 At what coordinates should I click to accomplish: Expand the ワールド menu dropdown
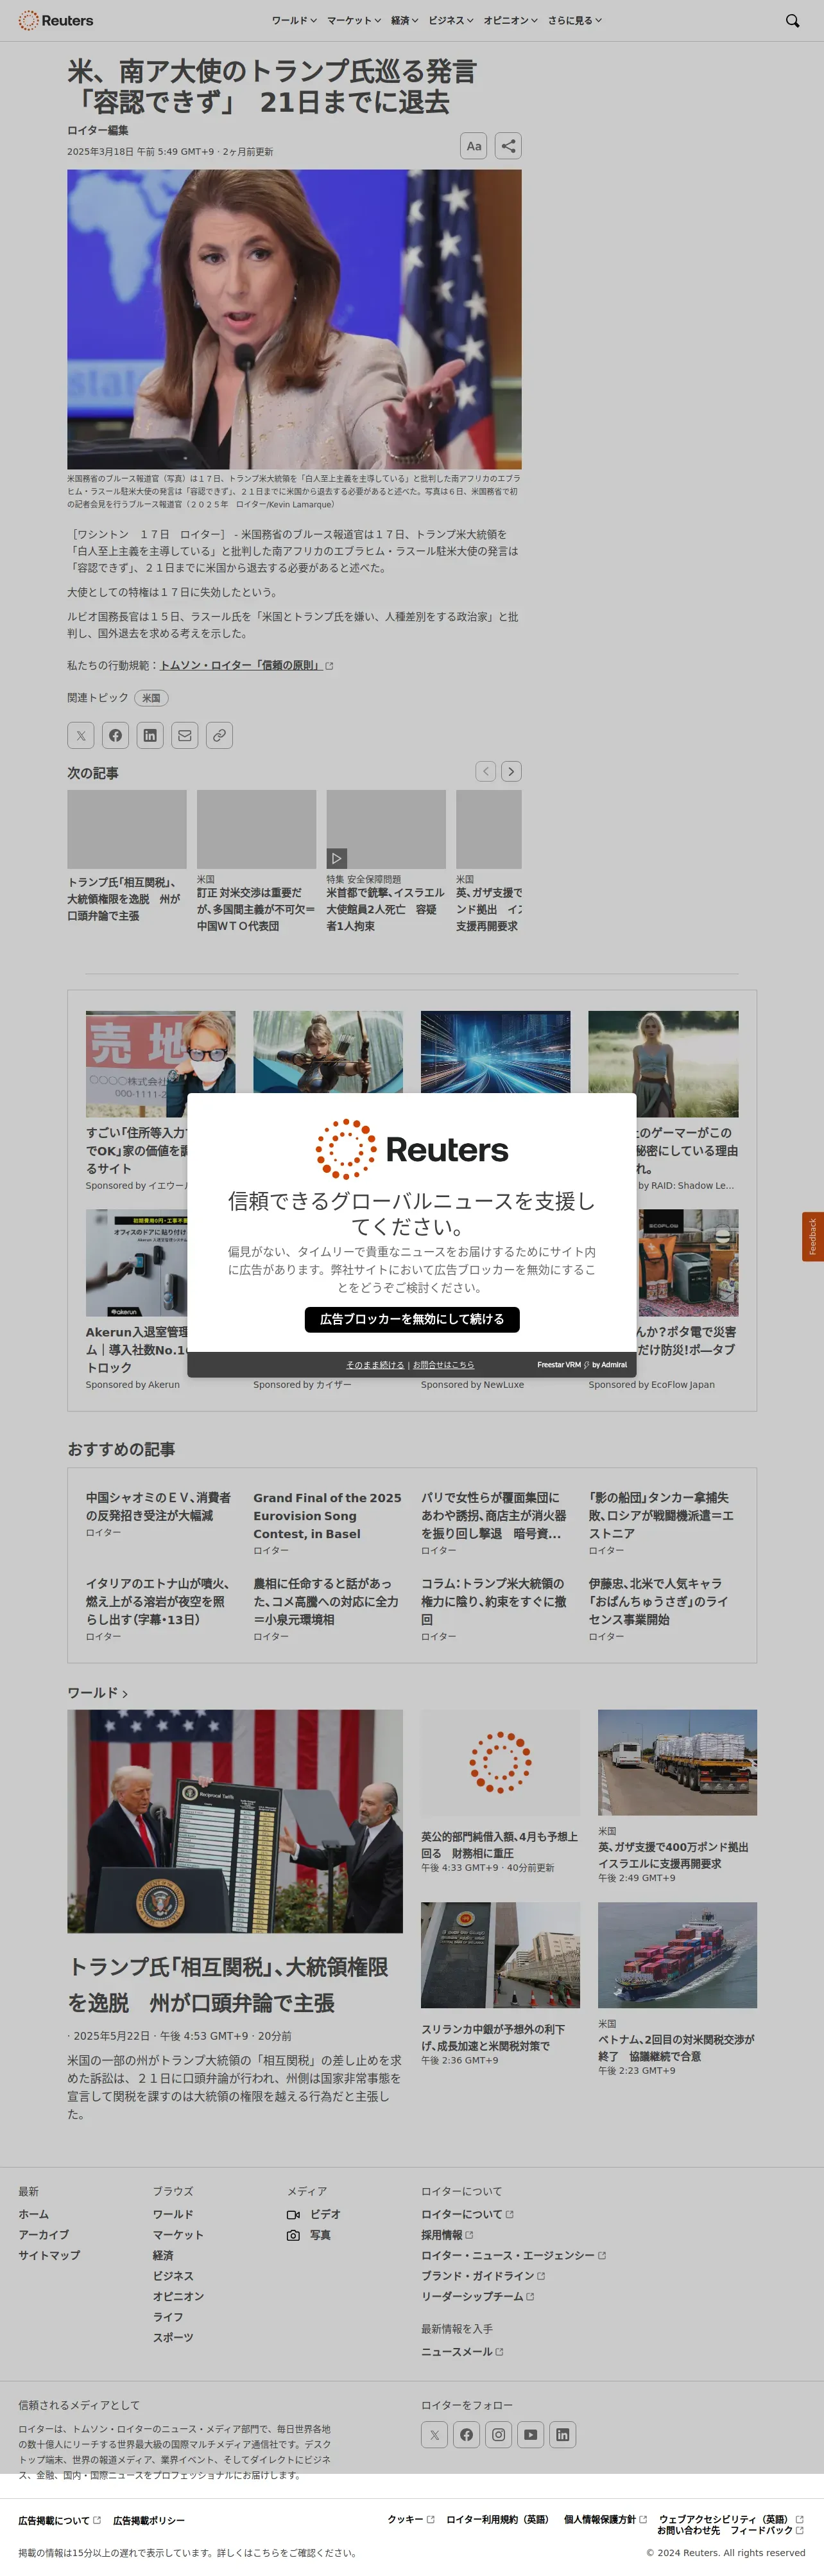(x=294, y=20)
